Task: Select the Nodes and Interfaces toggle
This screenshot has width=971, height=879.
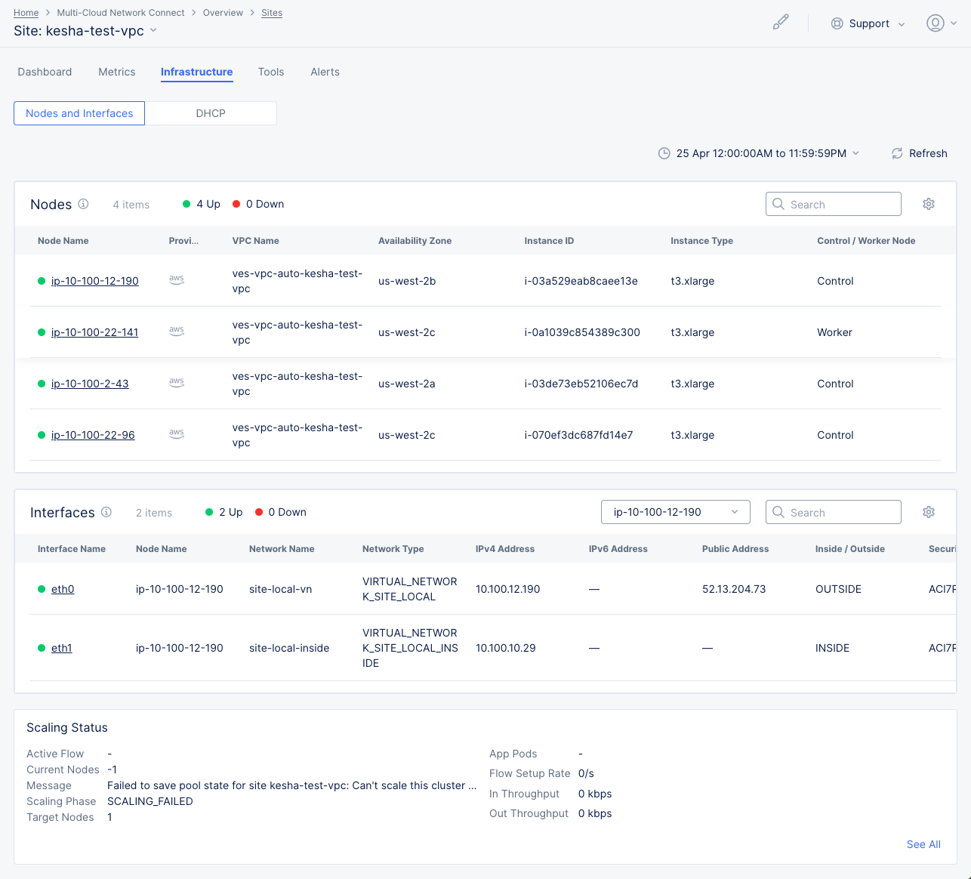Action: pos(79,113)
